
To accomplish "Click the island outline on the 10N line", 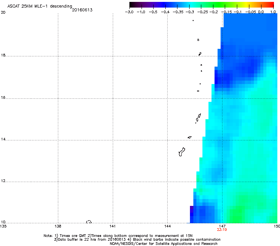I will [89, 222].
